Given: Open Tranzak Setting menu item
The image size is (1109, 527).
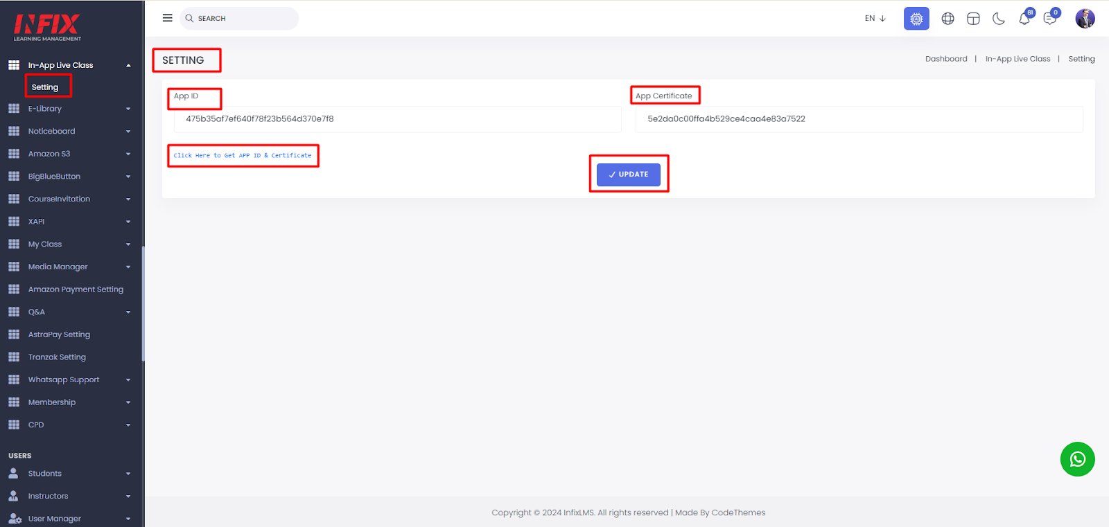Looking at the screenshot, I should tap(57, 357).
